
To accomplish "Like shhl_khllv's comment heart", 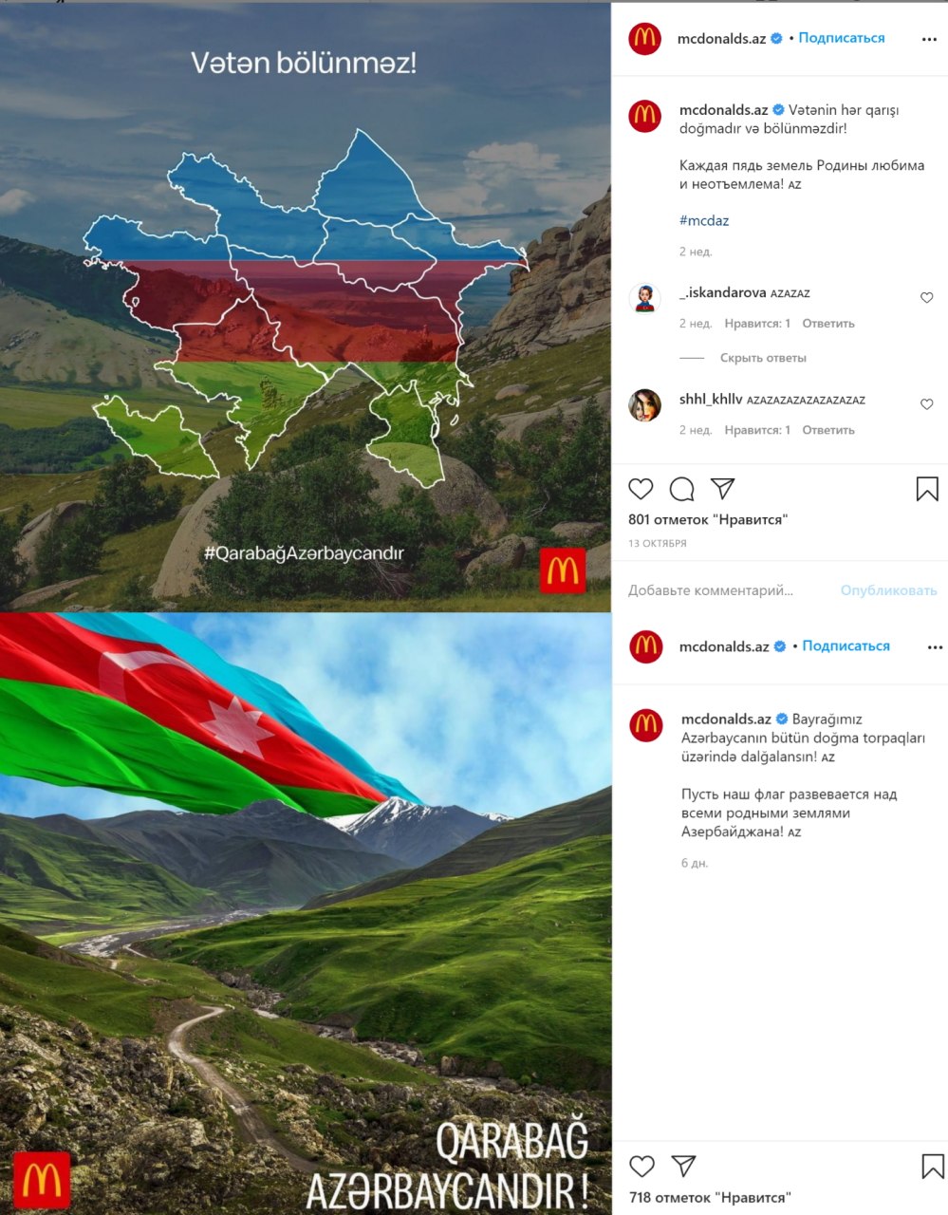I will click(x=927, y=404).
